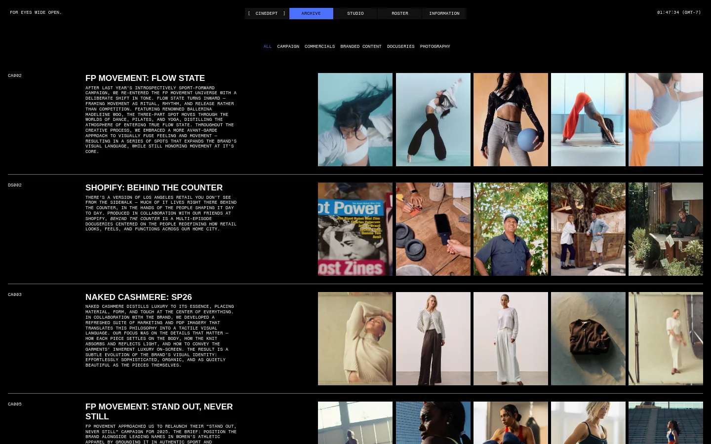
Task: Open the CINEDEPT home link
Action: click(267, 13)
